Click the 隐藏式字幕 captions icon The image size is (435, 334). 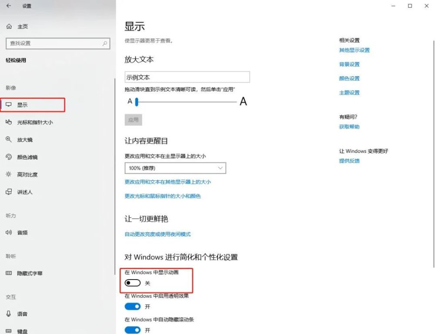click(9, 273)
